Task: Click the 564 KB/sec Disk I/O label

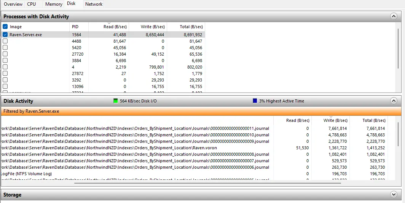Action: [138, 101]
